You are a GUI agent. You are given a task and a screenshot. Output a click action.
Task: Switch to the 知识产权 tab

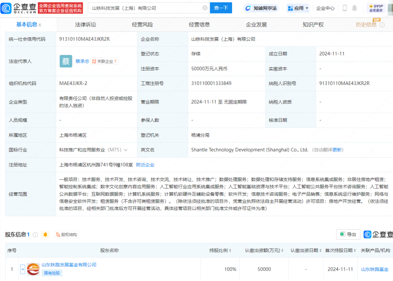pos(313,25)
